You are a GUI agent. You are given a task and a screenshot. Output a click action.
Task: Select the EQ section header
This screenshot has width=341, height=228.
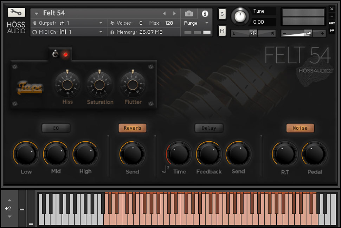click(x=56, y=128)
